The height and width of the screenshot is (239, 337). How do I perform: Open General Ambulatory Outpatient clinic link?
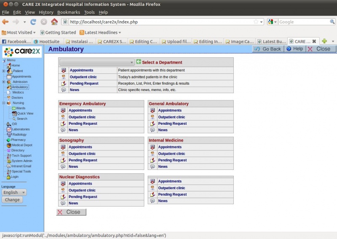(x=171, y=117)
